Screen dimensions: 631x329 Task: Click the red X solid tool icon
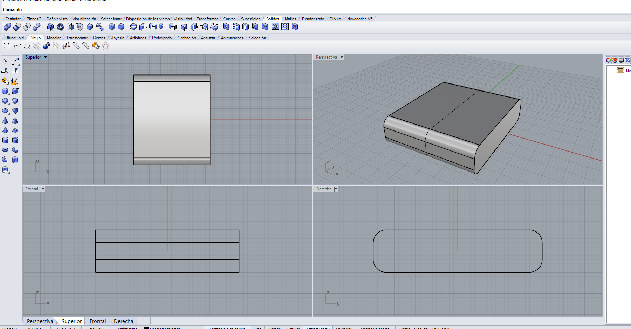pyautogui.click(x=295, y=27)
